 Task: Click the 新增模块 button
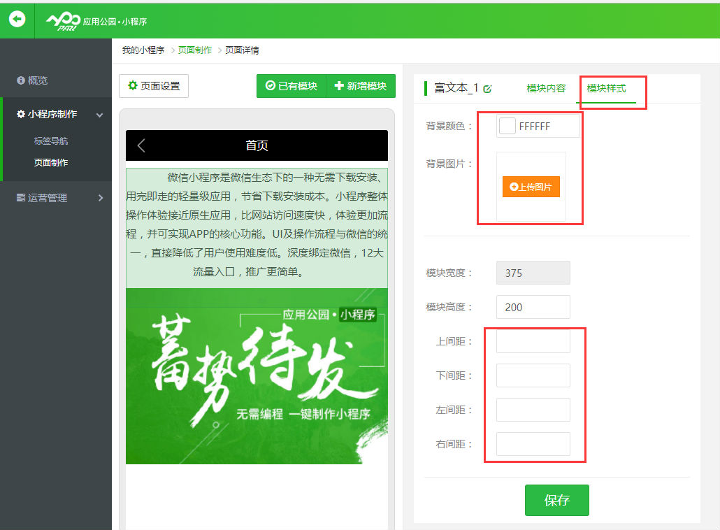click(x=361, y=86)
